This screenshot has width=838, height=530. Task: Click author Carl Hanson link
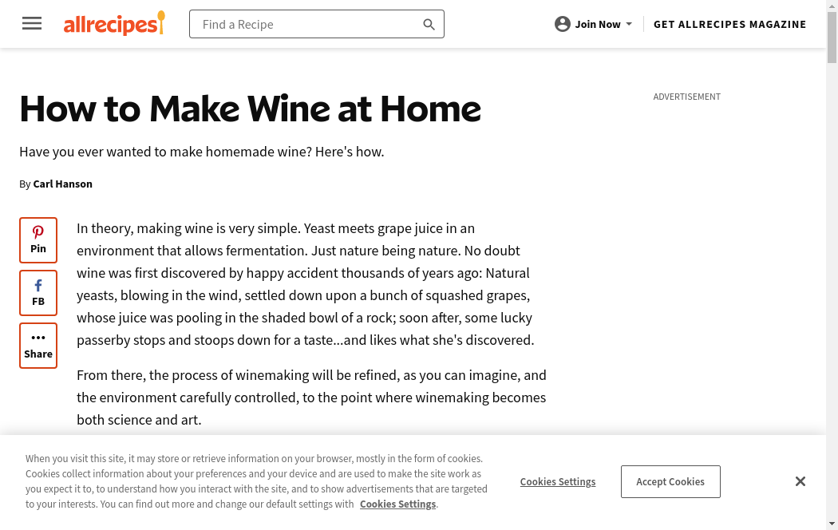pos(62,184)
